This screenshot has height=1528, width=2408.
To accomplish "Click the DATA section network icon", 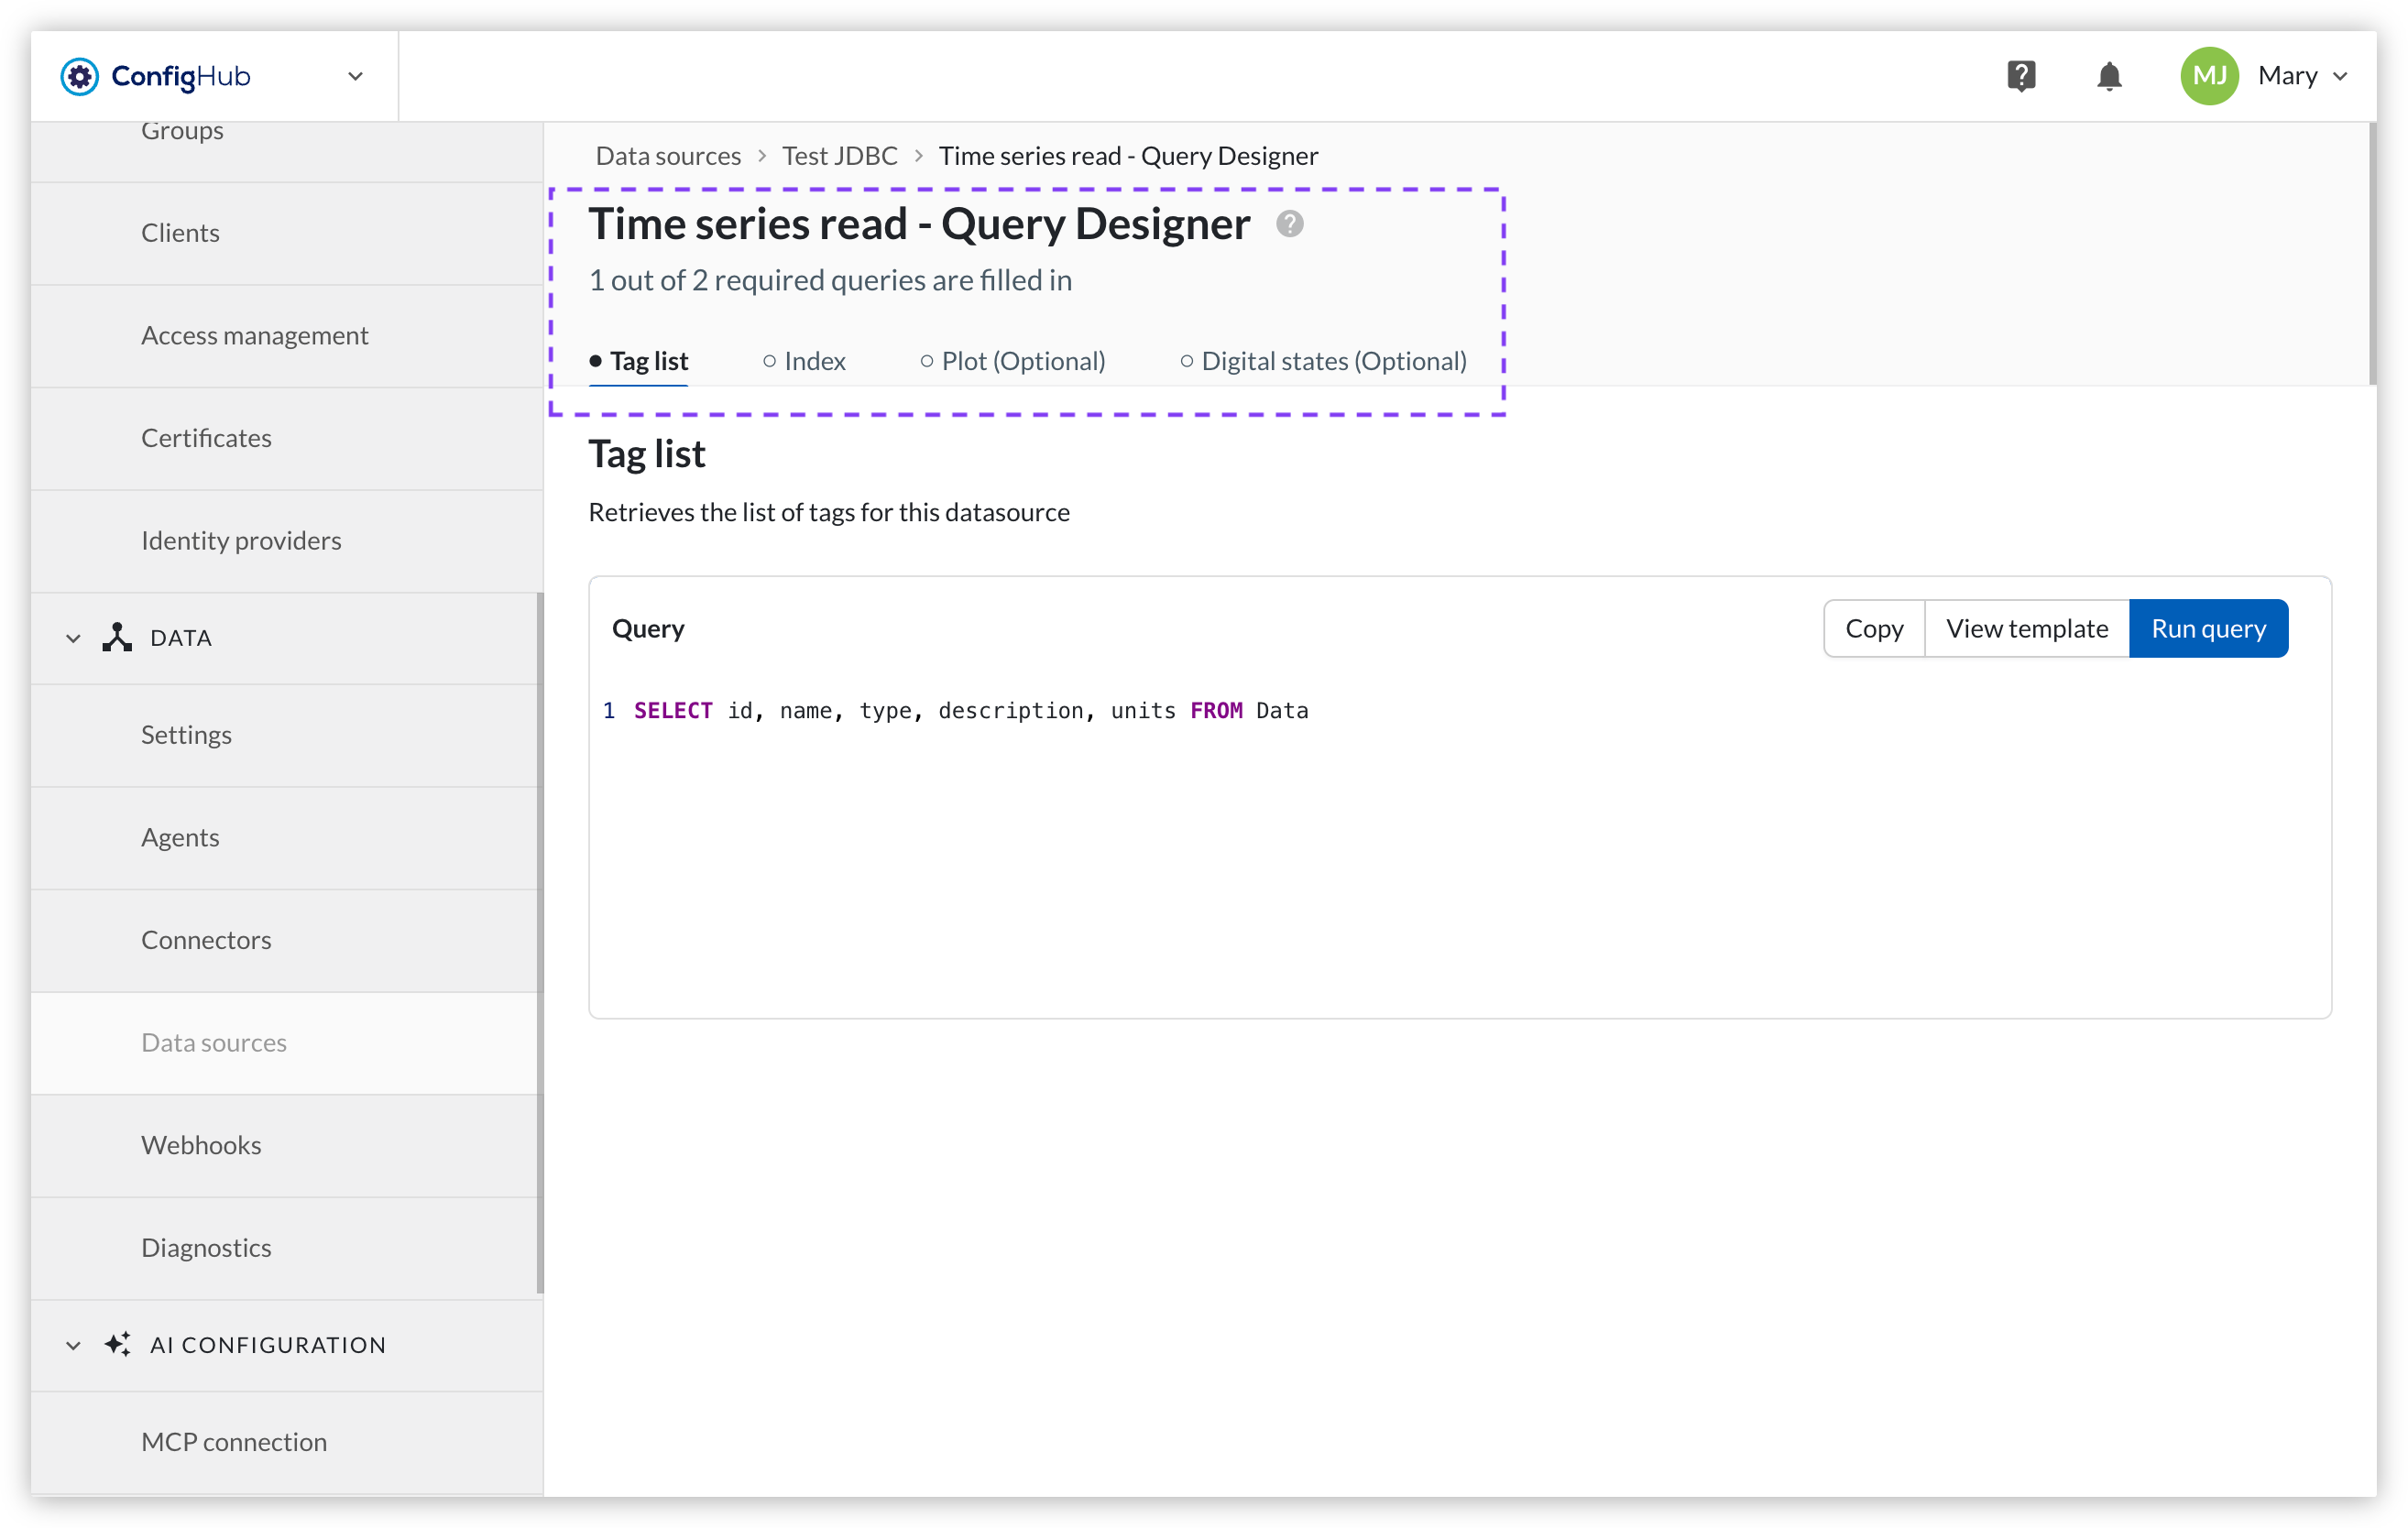I will pos(117,637).
